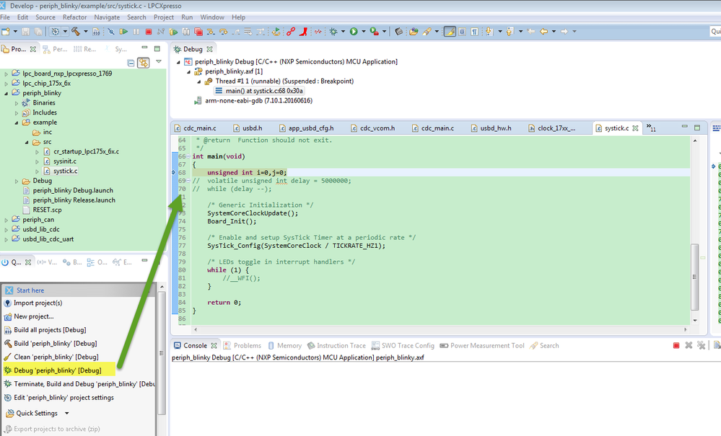Switch to the SWO Trace Config tab
The height and width of the screenshot is (436, 721).
pos(403,346)
